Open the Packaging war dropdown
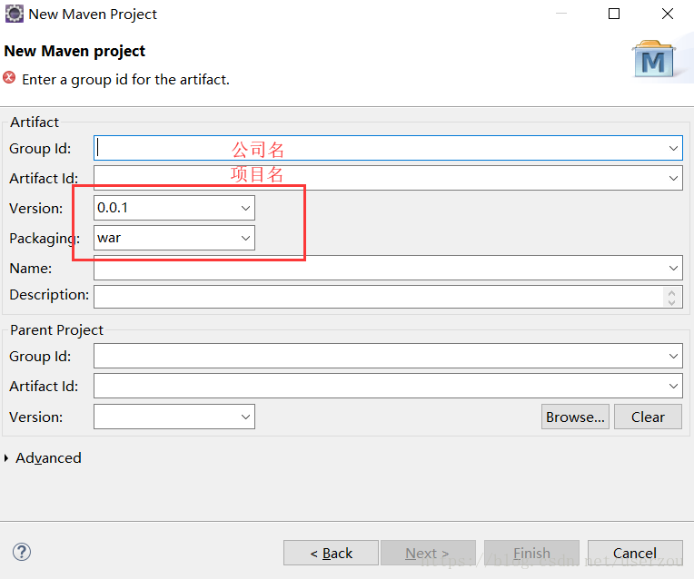Image resolution: width=694 pixels, height=579 pixels. coord(245,238)
